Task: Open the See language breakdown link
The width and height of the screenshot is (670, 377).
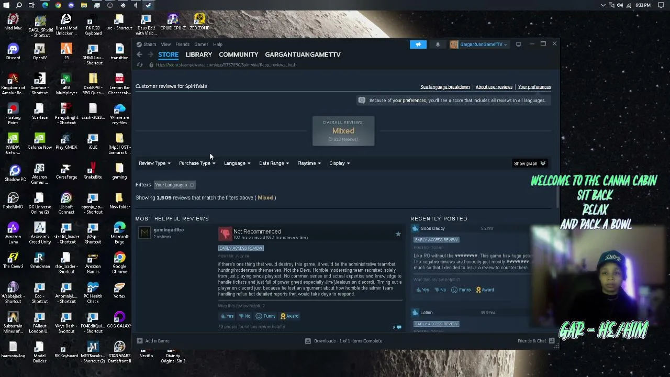Action: pos(445,87)
